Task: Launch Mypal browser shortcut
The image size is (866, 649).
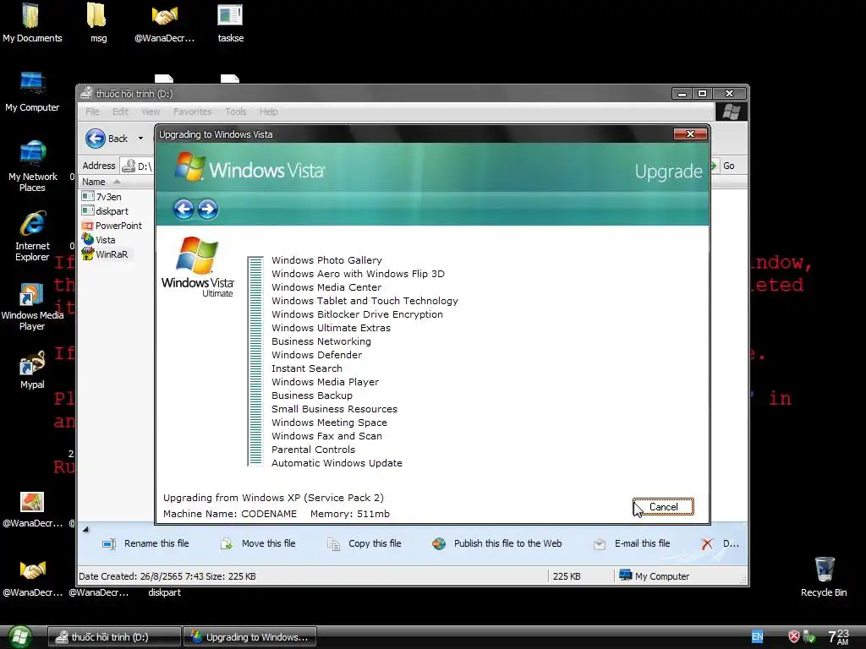Action: click(32, 370)
